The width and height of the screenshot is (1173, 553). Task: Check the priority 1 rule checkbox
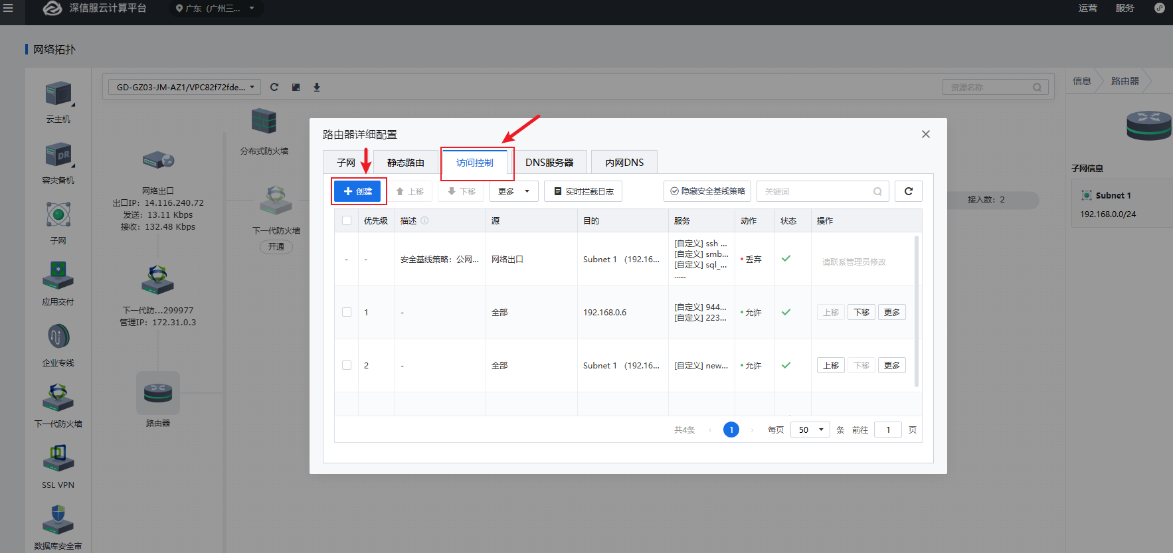tap(347, 312)
